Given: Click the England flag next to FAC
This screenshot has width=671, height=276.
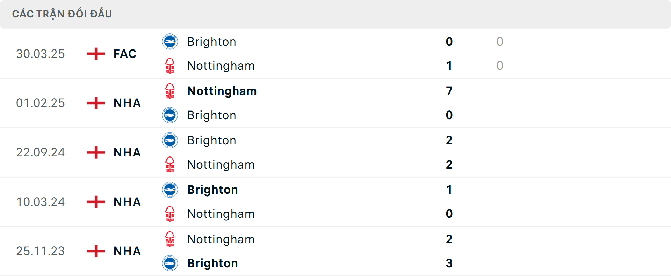Looking at the screenshot, I should [x=95, y=54].
